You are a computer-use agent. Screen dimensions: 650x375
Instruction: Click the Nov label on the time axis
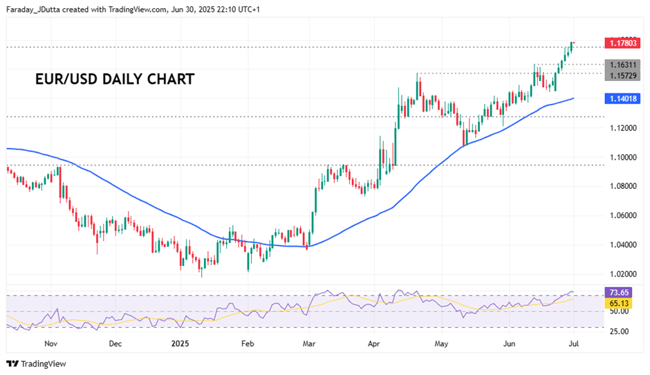coord(50,343)
